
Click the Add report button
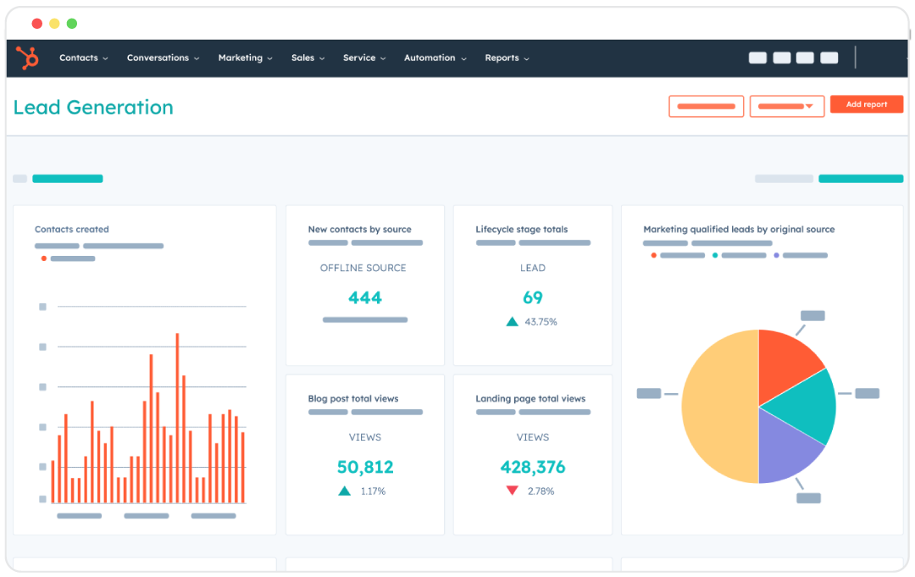(x=866, y=104)
